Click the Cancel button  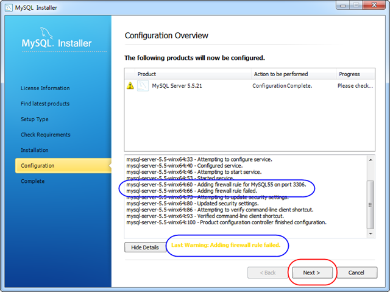[x=356, y=272]
